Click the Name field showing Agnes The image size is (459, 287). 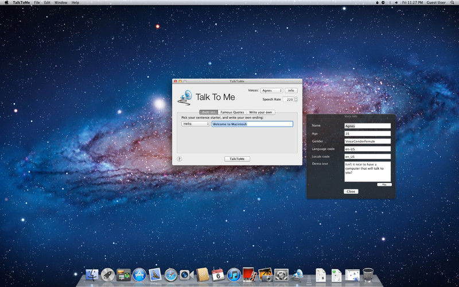pos(368,126)
